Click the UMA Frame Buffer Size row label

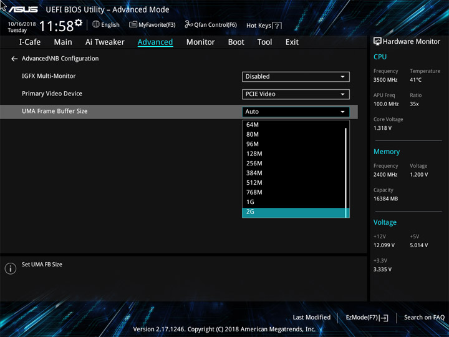(x=55, y=111)
